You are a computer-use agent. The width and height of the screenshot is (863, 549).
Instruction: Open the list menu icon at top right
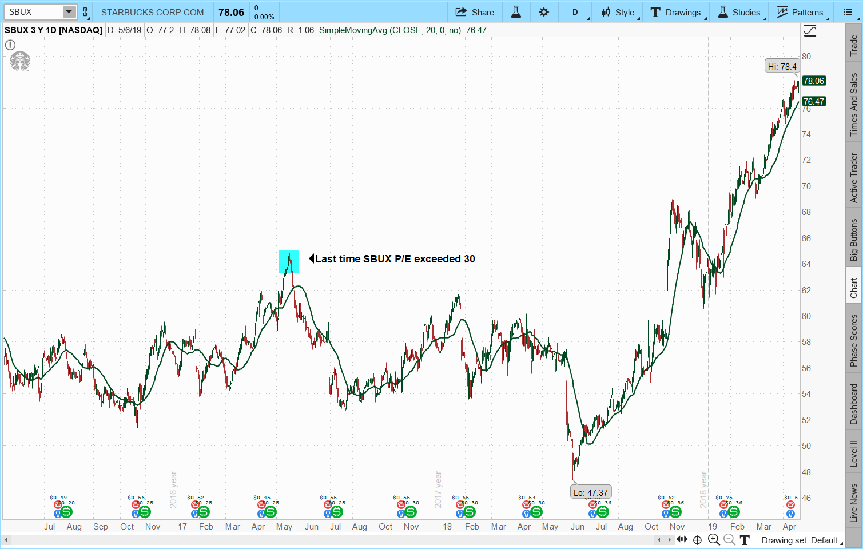point(848,12)
